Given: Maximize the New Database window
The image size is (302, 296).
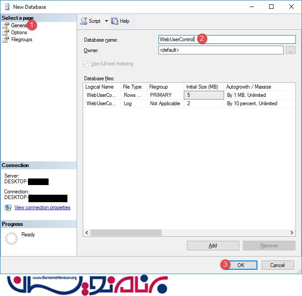Looking at the screenshot, I should coord(271,7).
